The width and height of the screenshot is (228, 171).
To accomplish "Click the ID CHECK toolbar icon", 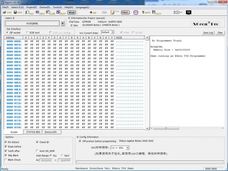I will (40, 13).
